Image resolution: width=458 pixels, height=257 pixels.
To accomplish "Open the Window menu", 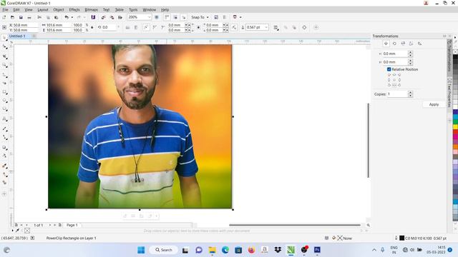I will coord(150,9).
